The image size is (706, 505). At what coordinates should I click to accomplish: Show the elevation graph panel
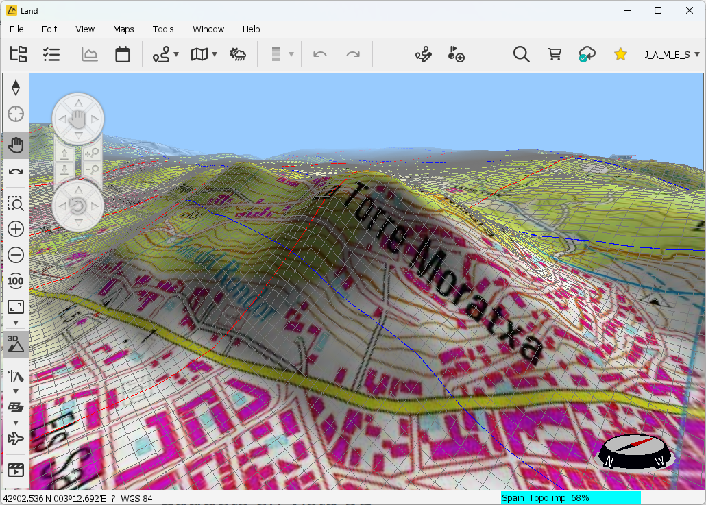pyautogui.click(x=90, y=54)
